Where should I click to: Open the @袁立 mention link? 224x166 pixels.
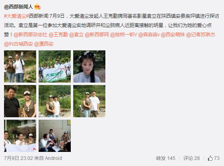(76, 35)
